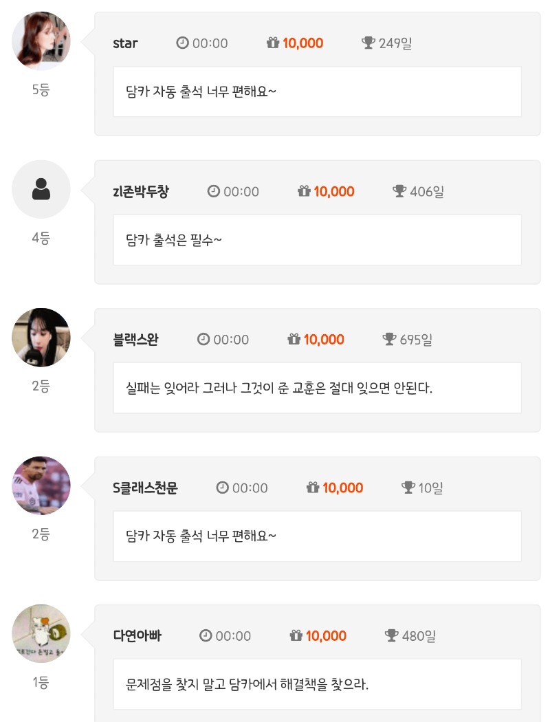Click the username 다연아빠
The height and width of the screenshot is (722, 550).
(137, 636)
